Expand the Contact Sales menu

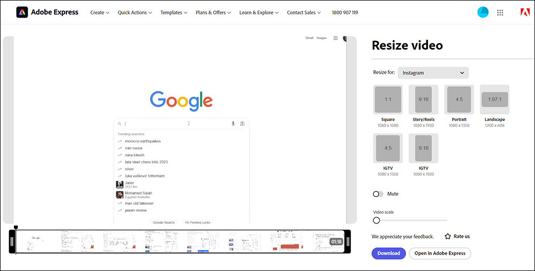(304, 13)
